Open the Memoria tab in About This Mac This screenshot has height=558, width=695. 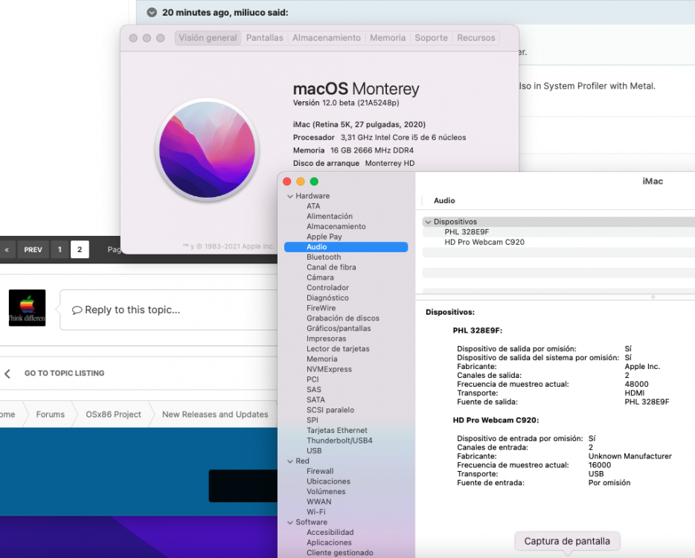[388, 38]
